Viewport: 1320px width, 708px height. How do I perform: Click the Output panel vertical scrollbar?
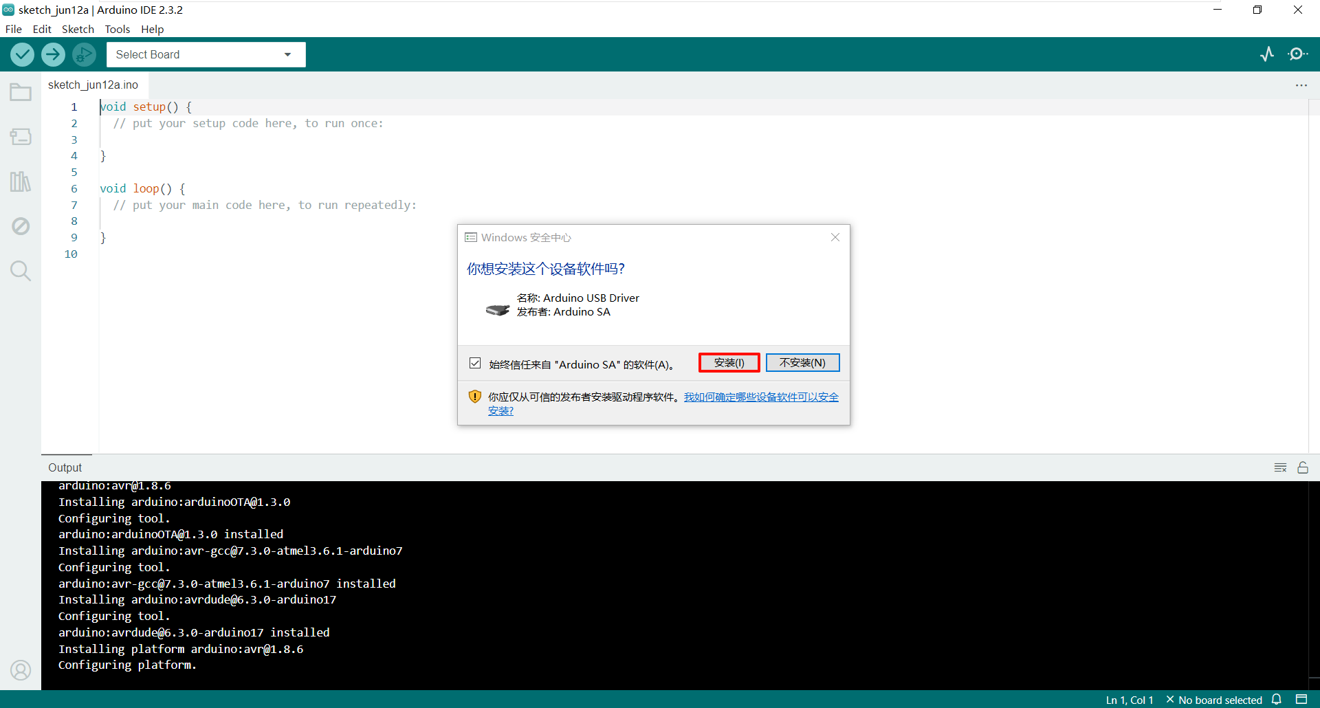[x=1314, y=584]
